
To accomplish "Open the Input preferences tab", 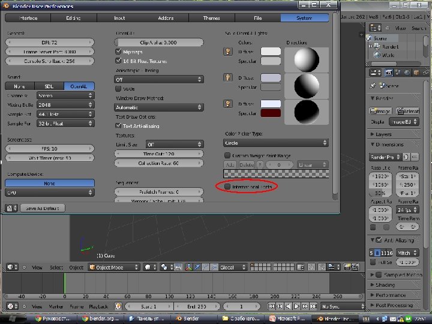I will point(119,18).
